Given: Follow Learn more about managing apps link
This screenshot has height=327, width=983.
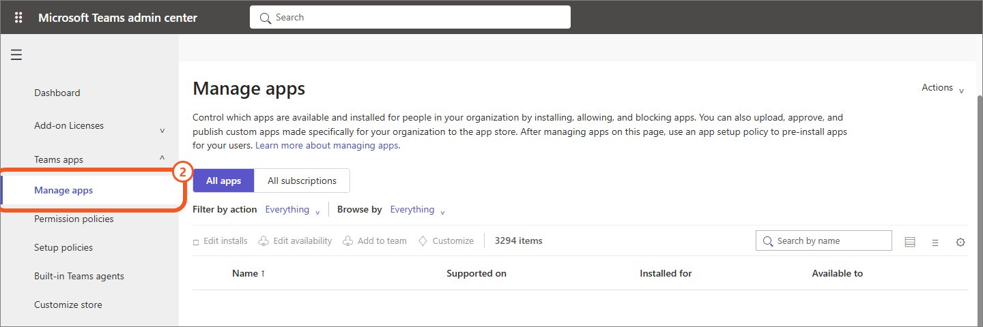Looking at the screenshot, I should (x=328, y=146).
